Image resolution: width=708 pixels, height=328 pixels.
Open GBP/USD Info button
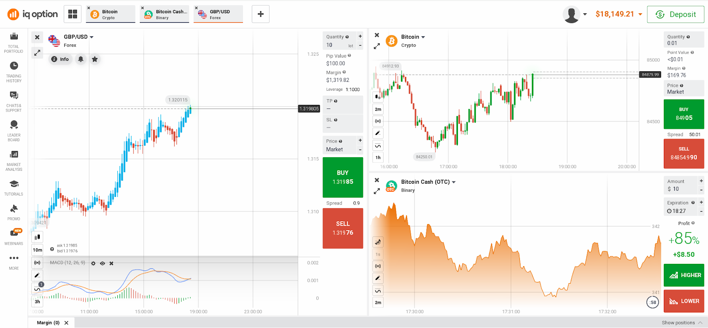pyautogui.click(x=60, y=59)
